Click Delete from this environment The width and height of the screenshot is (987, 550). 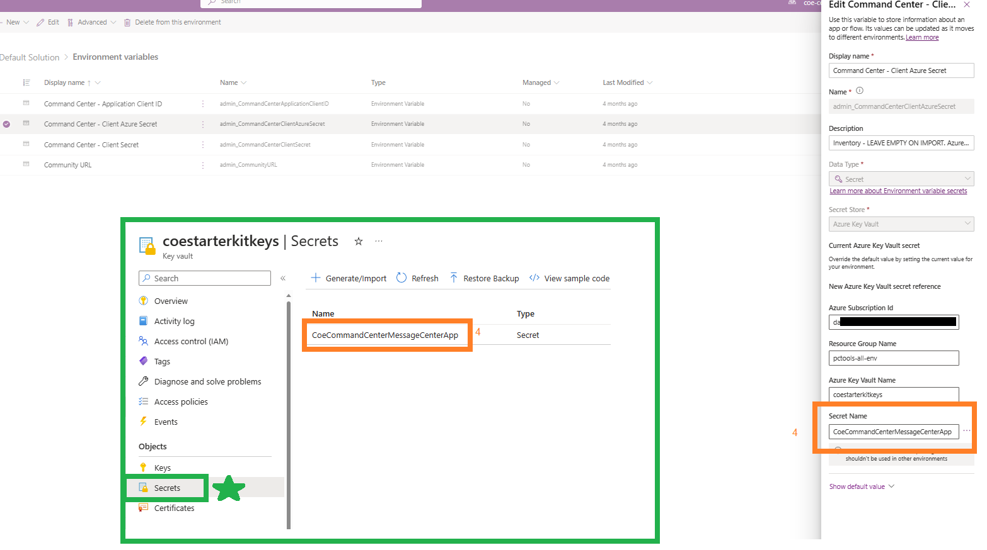pos(177,21)
